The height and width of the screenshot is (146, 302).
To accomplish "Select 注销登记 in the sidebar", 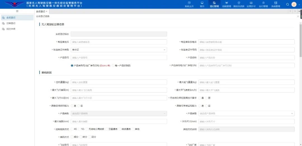I will point(17,23).
